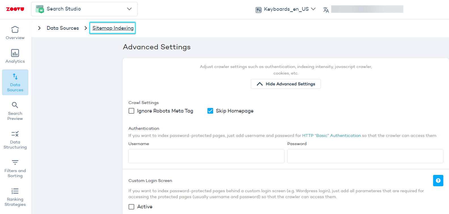Click the Zoovu logo
449x214 pixels.
coord(15,9)
